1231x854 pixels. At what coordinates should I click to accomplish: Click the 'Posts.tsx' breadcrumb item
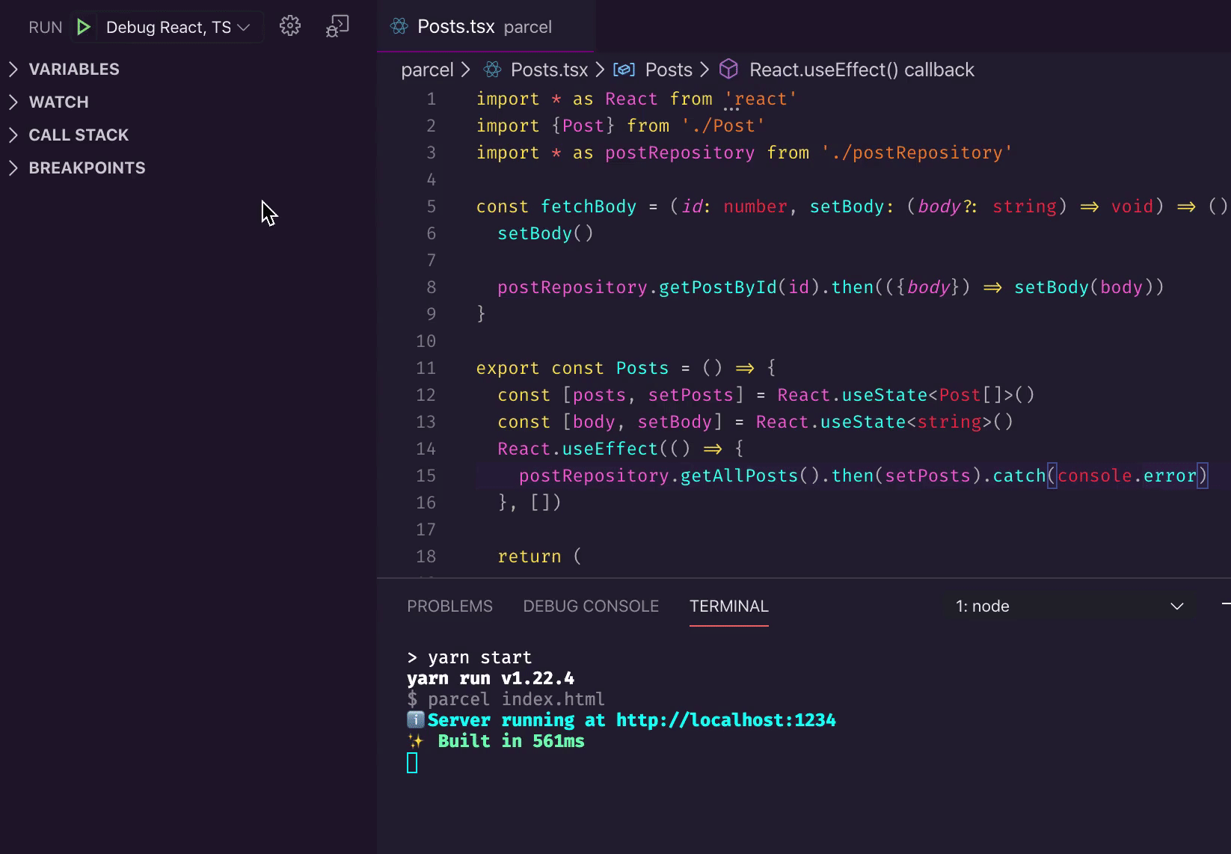pos(549,70)
